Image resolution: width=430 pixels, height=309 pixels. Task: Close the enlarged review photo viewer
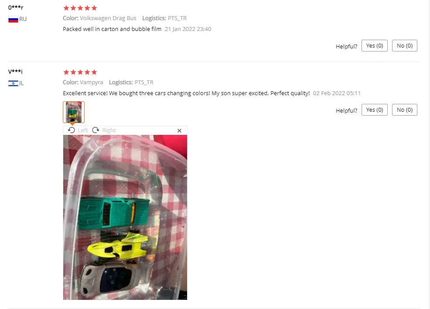(179, 130)
